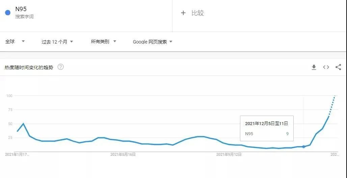Edit the N95 search term

pyautogui.click(x=21, y=9)
